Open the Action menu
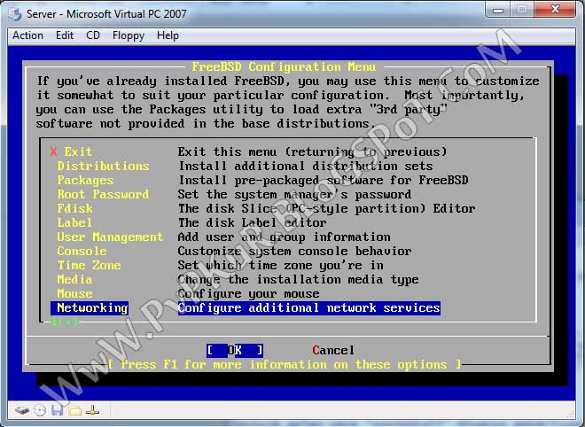585x427 pixels. pos(27,35)
